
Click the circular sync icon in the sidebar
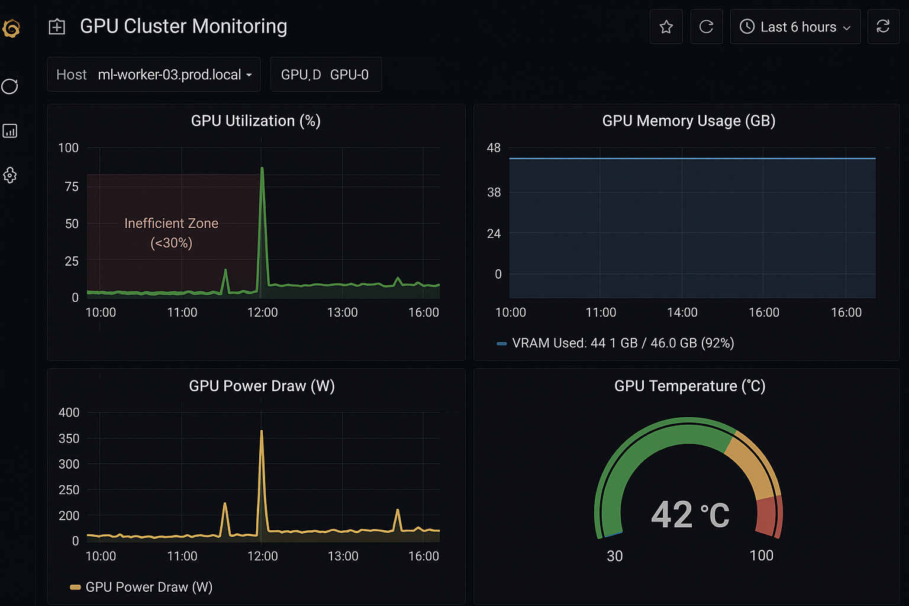tap(10, 86)
